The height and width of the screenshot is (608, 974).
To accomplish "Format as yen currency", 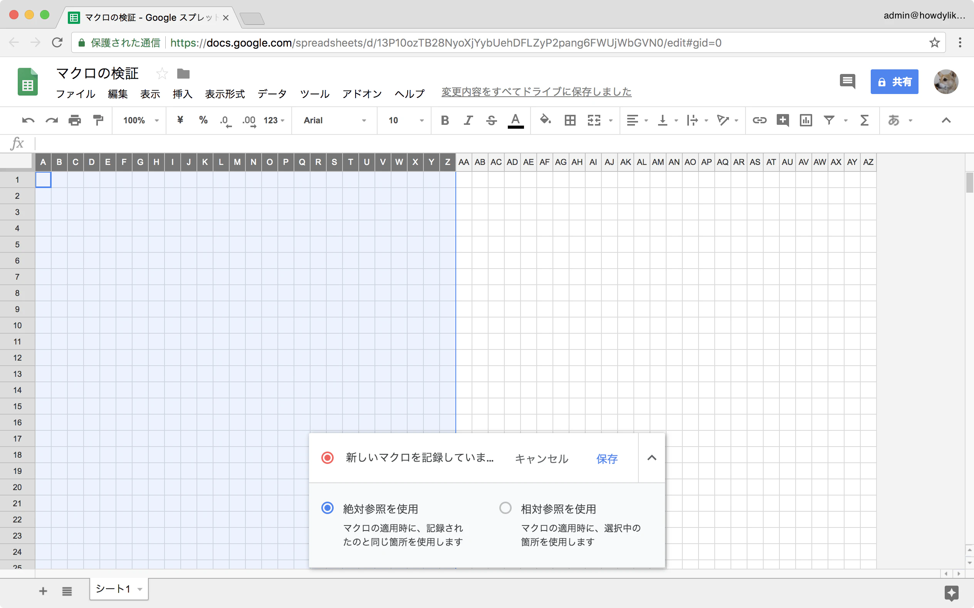I will coord(180,120).
